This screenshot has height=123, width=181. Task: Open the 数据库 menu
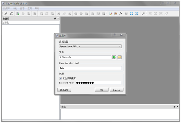pyautogui.click(x=6, y=8)
